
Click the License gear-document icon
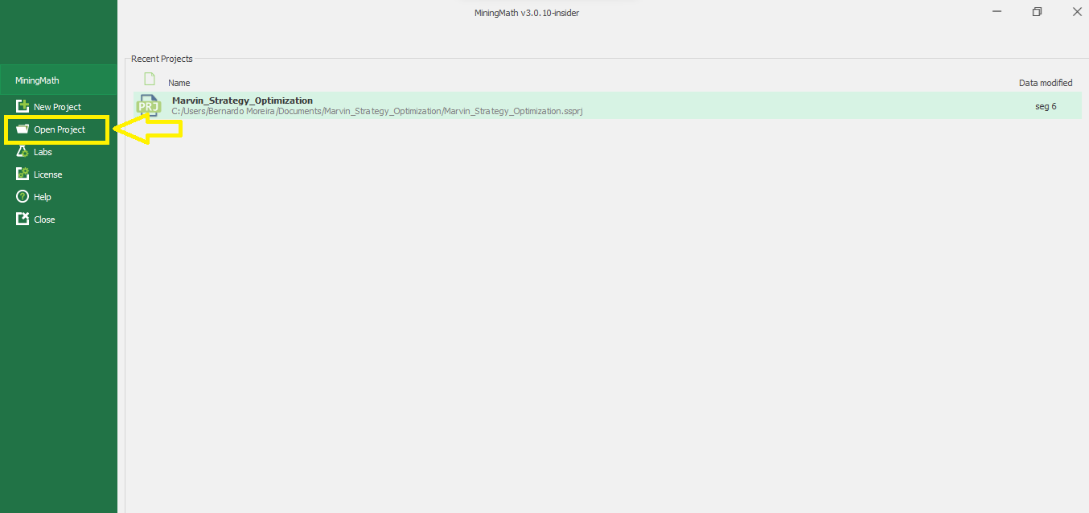(x=23, y=174)
